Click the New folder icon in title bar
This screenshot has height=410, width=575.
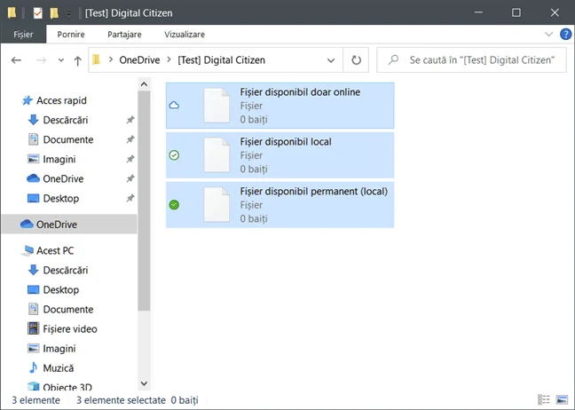[54, 13]
